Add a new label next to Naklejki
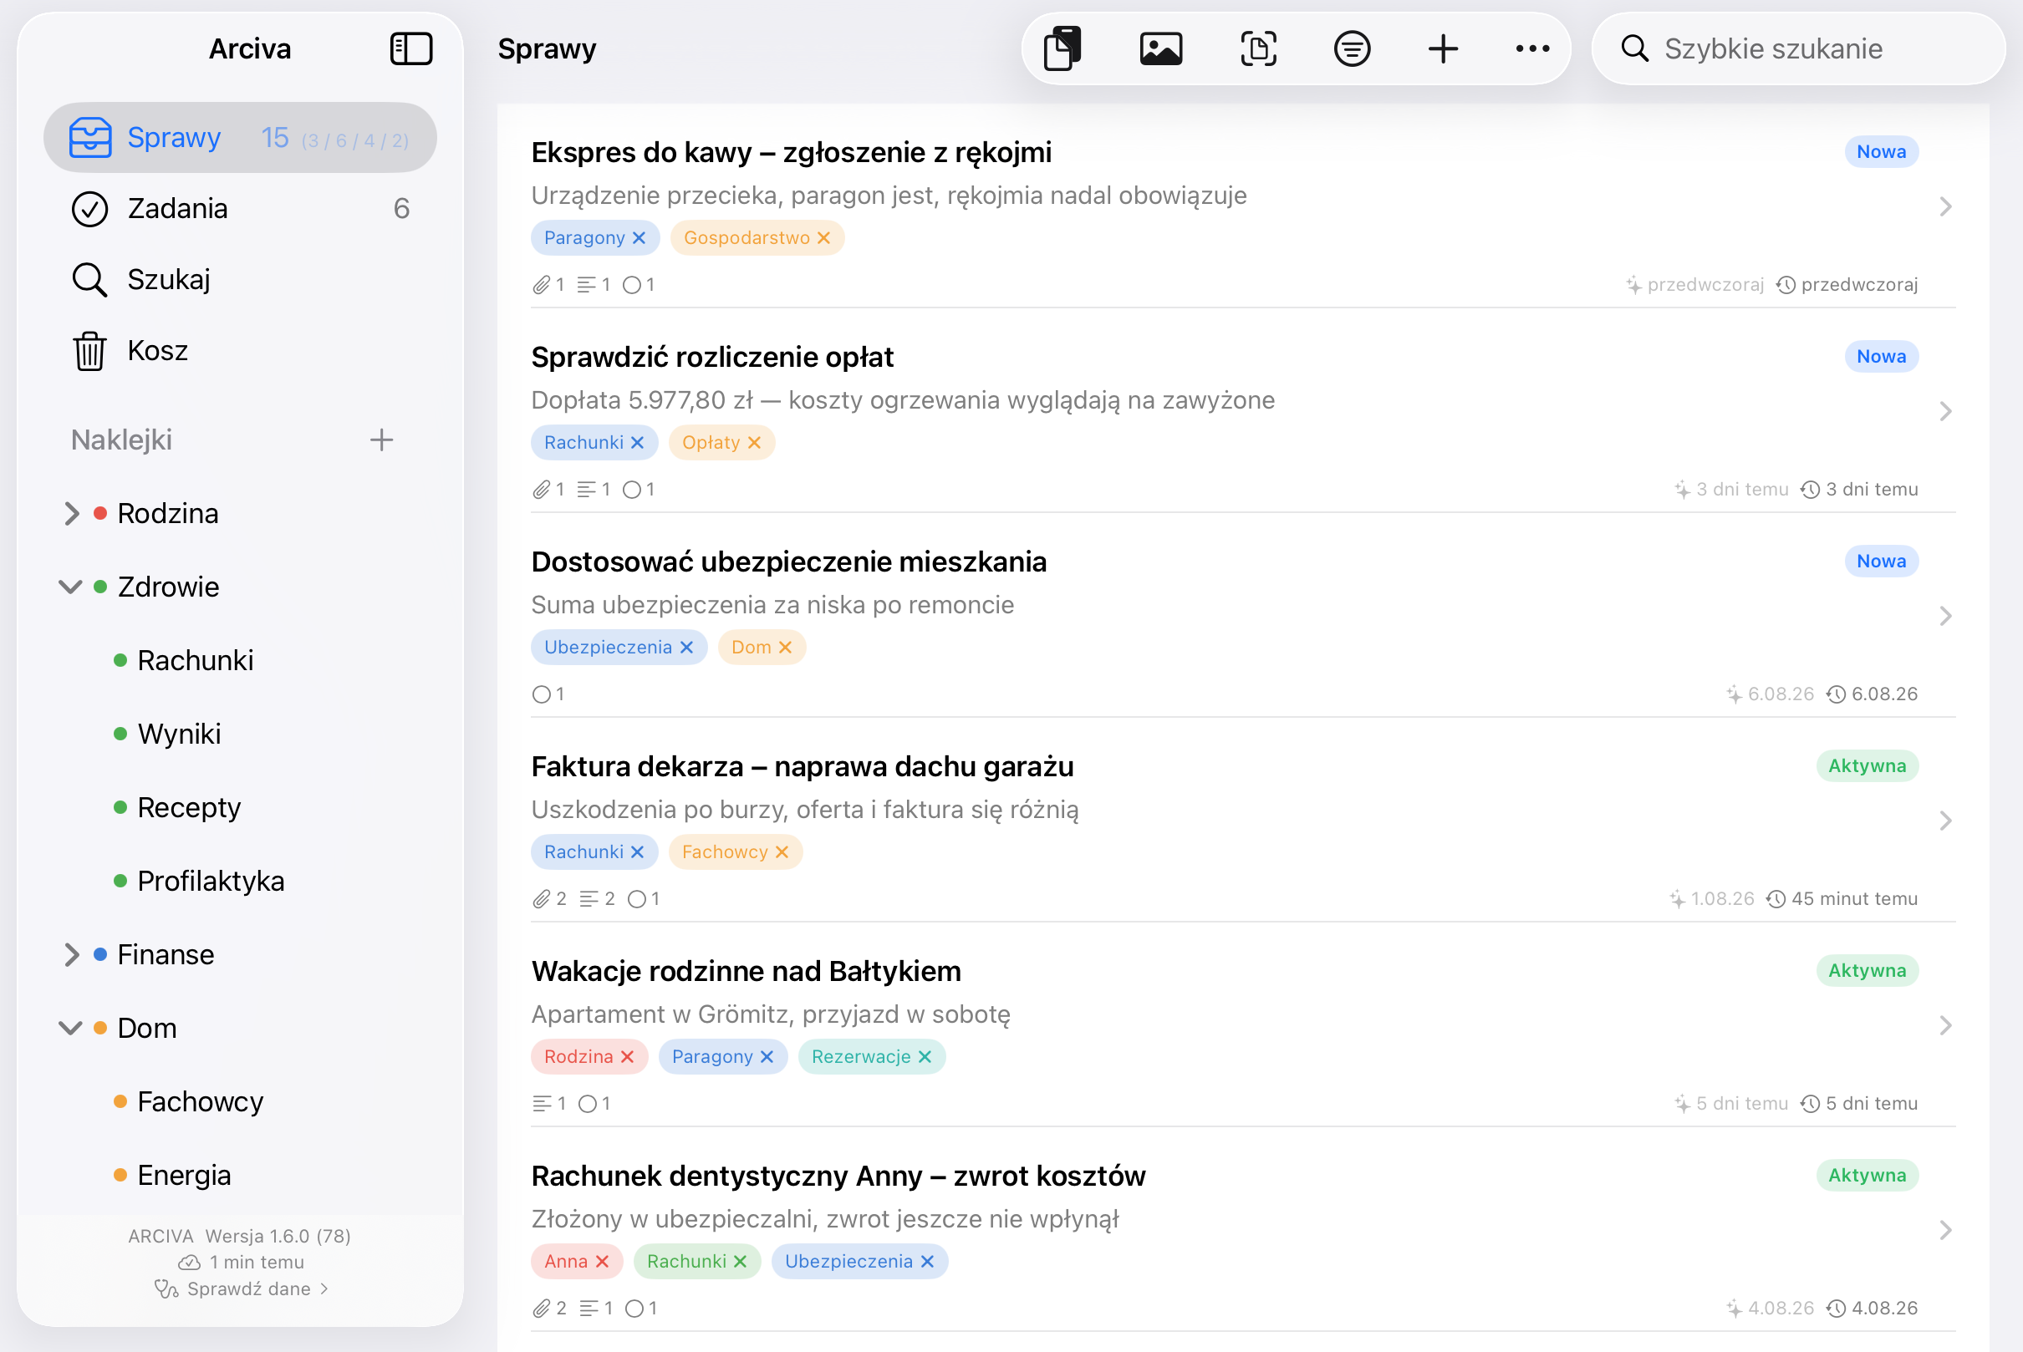This screenshot has width=2023, height=1352. [381, 440]
